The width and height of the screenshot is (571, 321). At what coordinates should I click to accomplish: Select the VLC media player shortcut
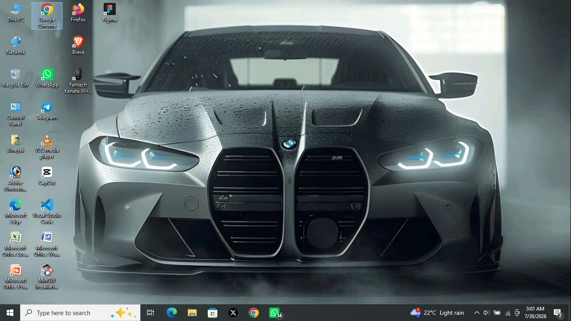coord(47,146)
